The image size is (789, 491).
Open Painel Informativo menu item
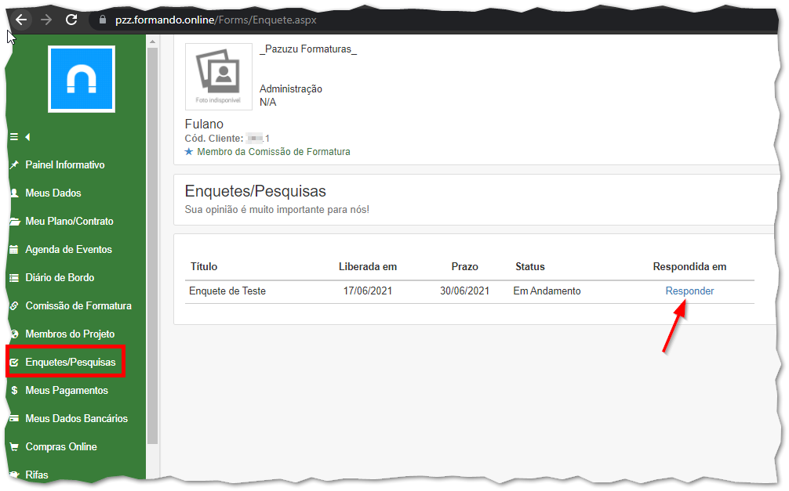coord(65,164)
